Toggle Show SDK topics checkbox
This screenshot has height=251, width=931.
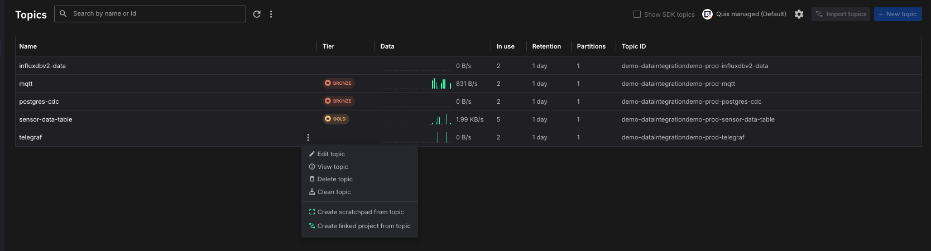[637, 14]
